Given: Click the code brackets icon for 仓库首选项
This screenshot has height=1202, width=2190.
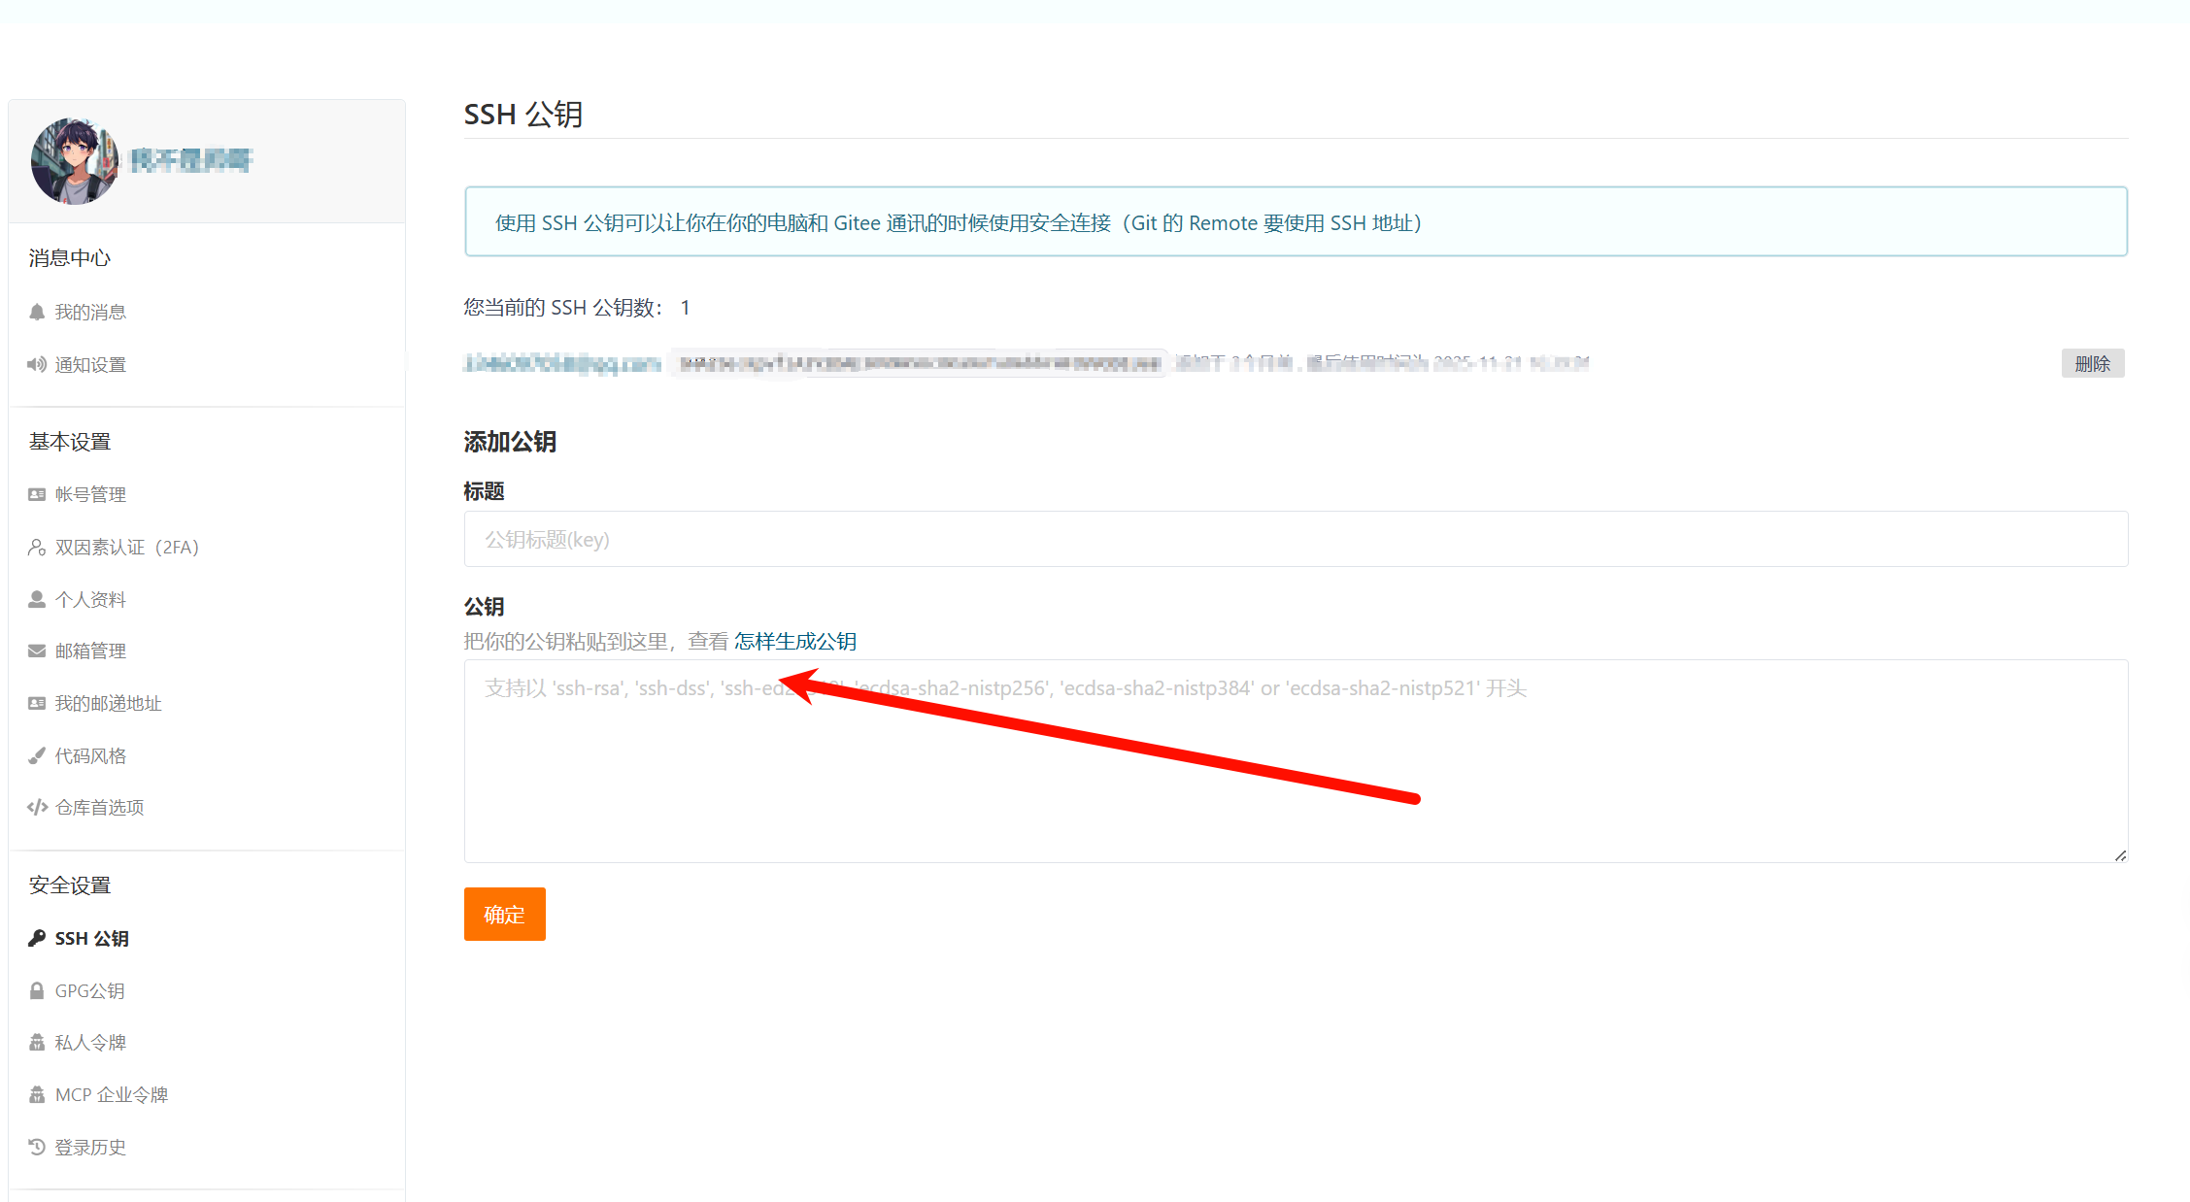Looking at the screenshot, I should tap(37, 807).
